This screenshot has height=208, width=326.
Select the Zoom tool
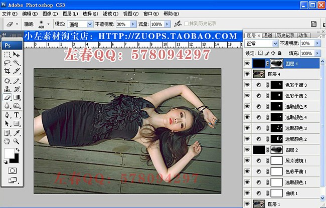coord(16,141)
